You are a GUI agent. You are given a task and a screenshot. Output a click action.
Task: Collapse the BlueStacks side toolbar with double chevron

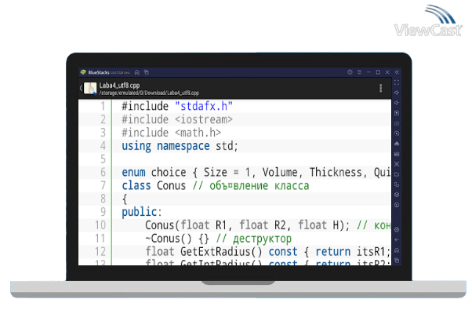[x=397, y=72]
